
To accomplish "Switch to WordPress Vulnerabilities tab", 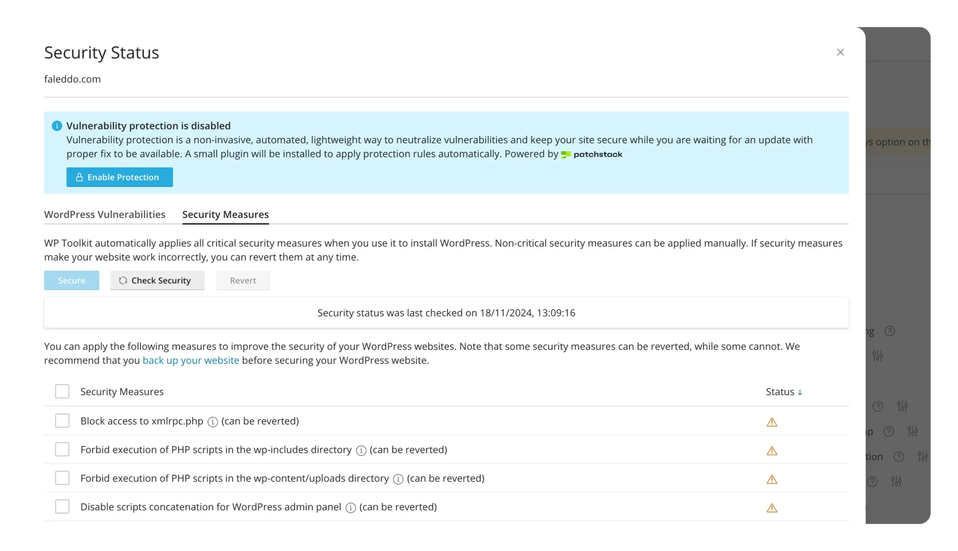I will pyautogui.click(x=104, y=214).
